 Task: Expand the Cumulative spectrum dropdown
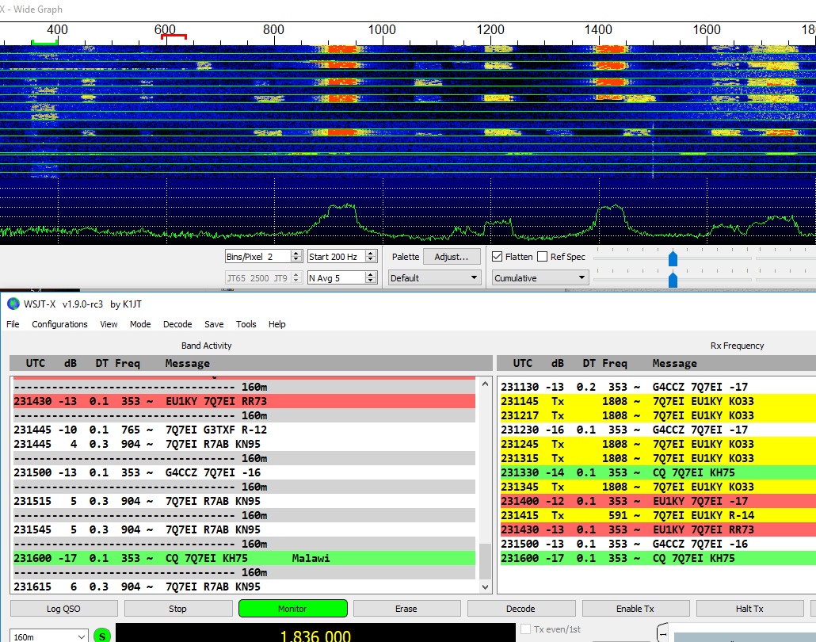pyautogui.click(x=540, y=278)
